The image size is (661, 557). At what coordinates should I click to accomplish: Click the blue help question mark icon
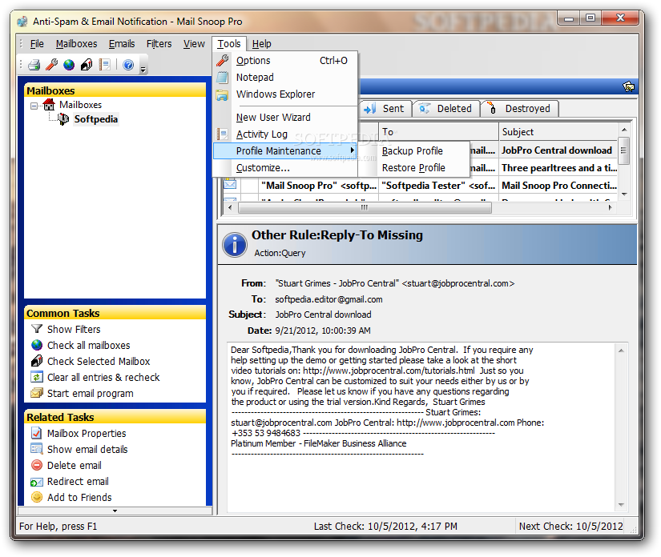click(128, 65)
